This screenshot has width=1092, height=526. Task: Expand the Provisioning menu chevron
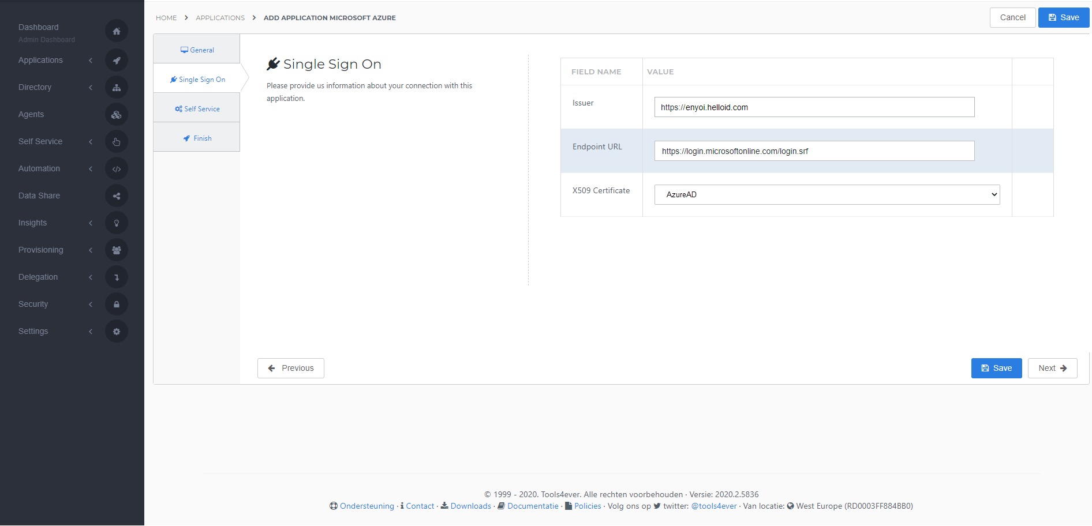point(91,250)
